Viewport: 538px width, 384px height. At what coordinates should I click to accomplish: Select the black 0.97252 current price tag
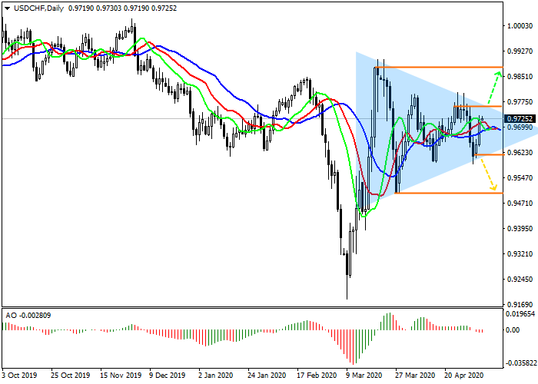pos(519,119)
